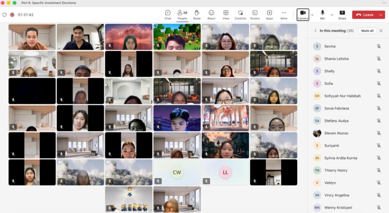Toggle the Camera on or off
The height and width of the screenshot is (213, 389).
303,14
